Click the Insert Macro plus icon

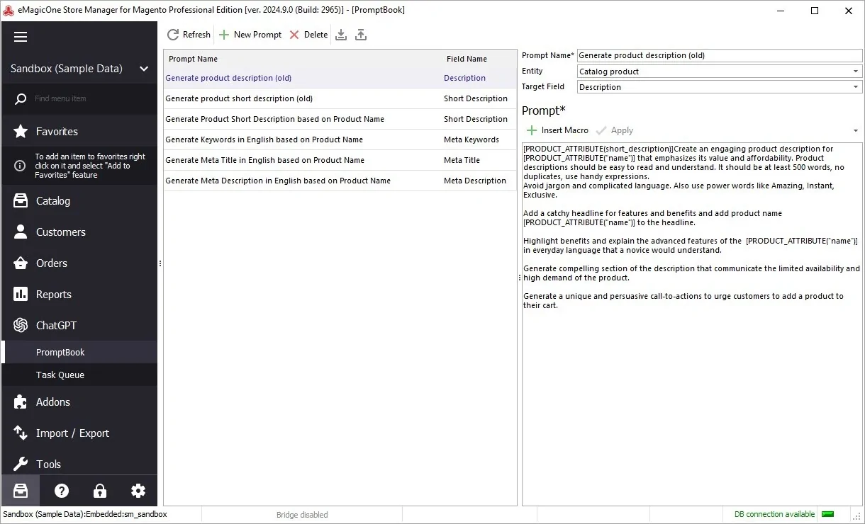click(532, 130)
